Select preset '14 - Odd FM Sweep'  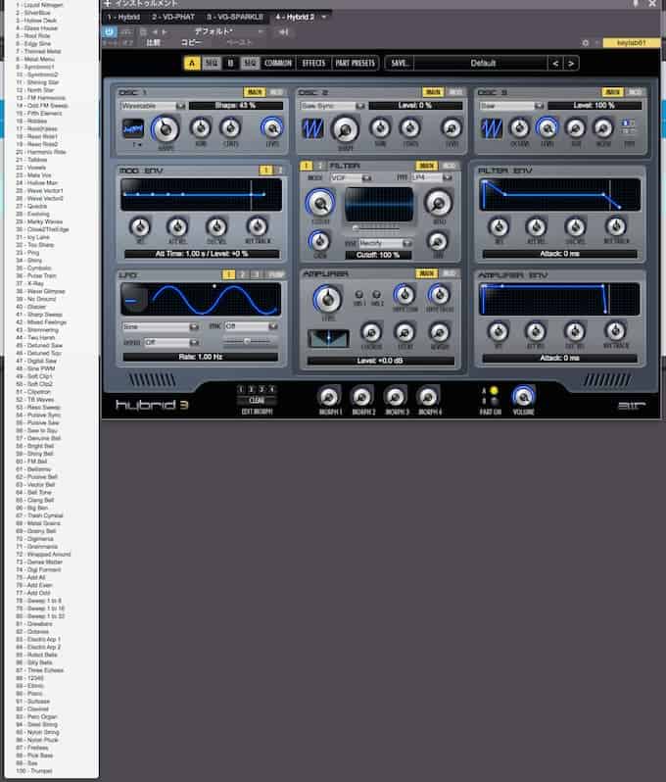coord(42,106)
